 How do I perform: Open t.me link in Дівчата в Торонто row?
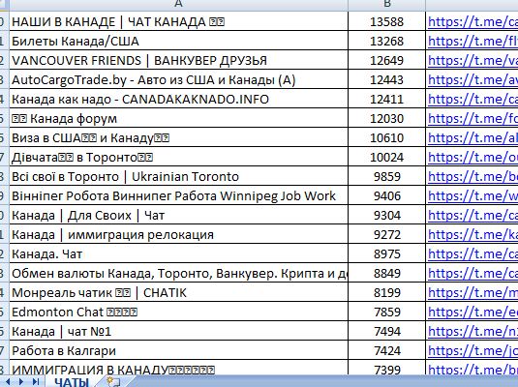tap(472, 157)
